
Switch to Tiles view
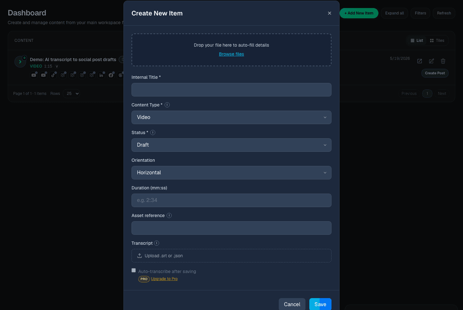[437, 41]
